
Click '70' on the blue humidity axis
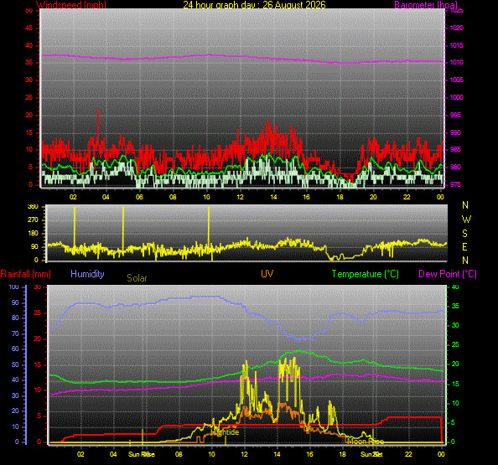[15, 333]
